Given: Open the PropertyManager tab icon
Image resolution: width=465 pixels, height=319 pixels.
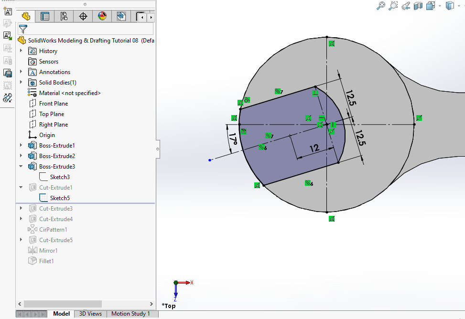Looking at the screenshot, I should (x=45, y=17).
